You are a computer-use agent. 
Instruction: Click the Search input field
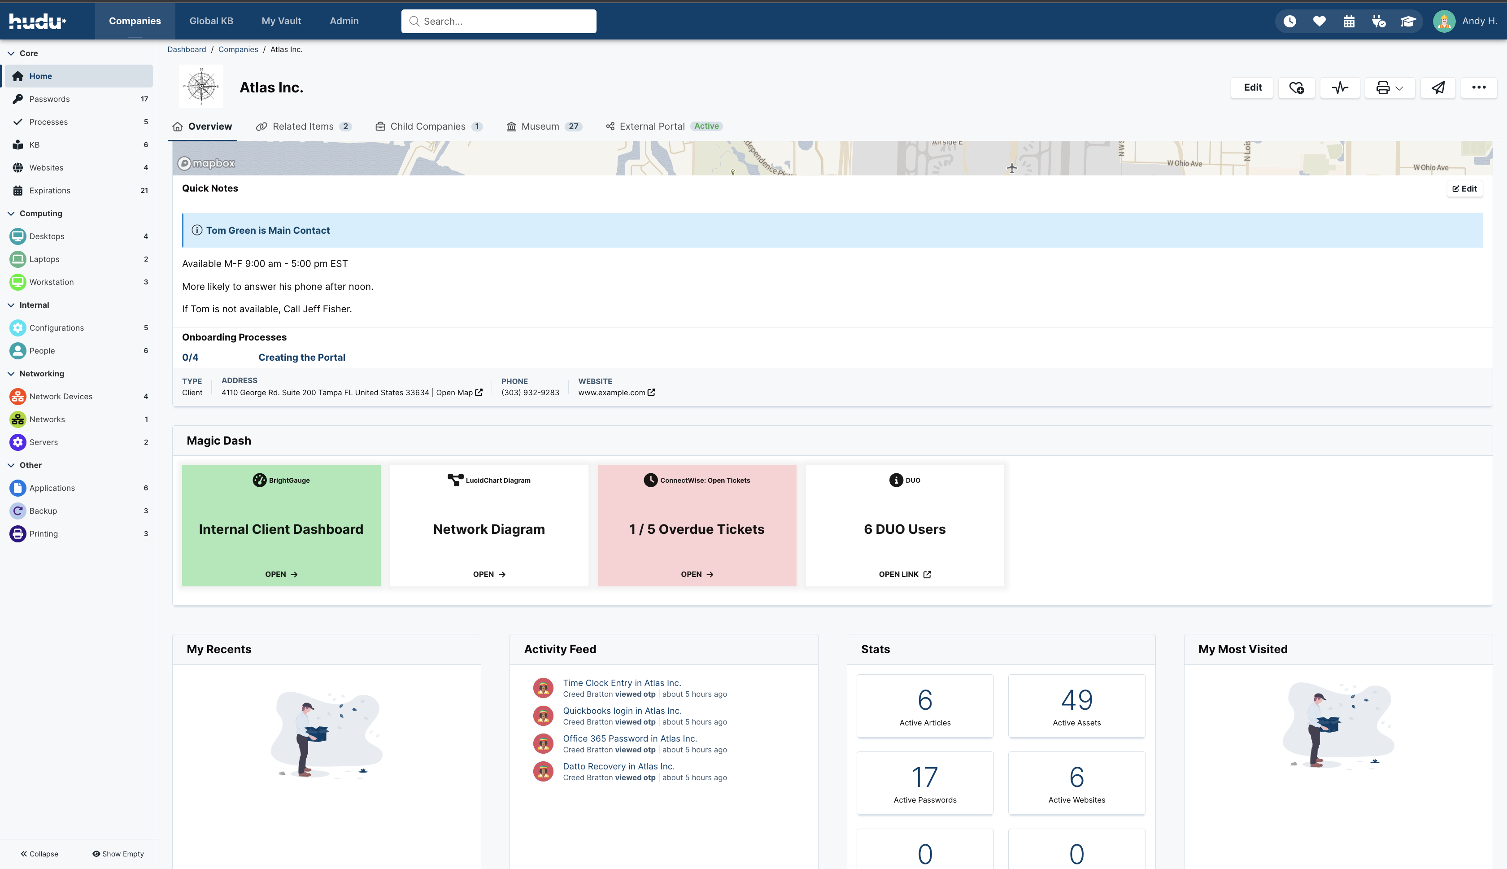click(x=498, y=22)
